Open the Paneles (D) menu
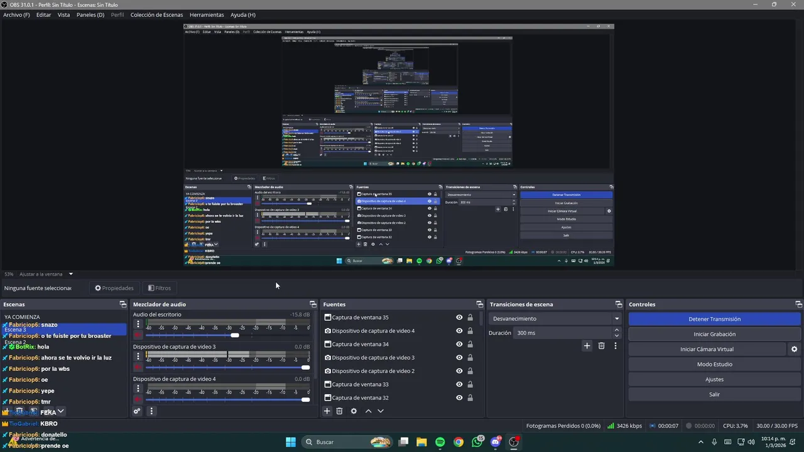The image size is (804, 452). coord(90,14)
